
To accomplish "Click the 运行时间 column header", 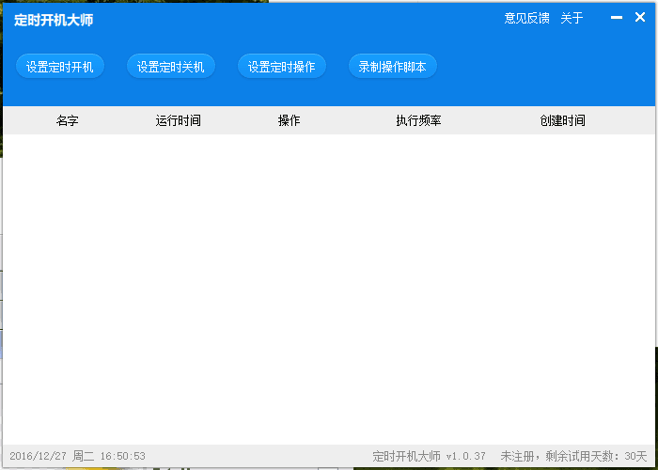I will pyautogui.click(x=179, y=120).
